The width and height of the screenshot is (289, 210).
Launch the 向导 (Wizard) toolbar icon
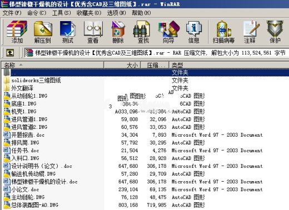[168, 32]
